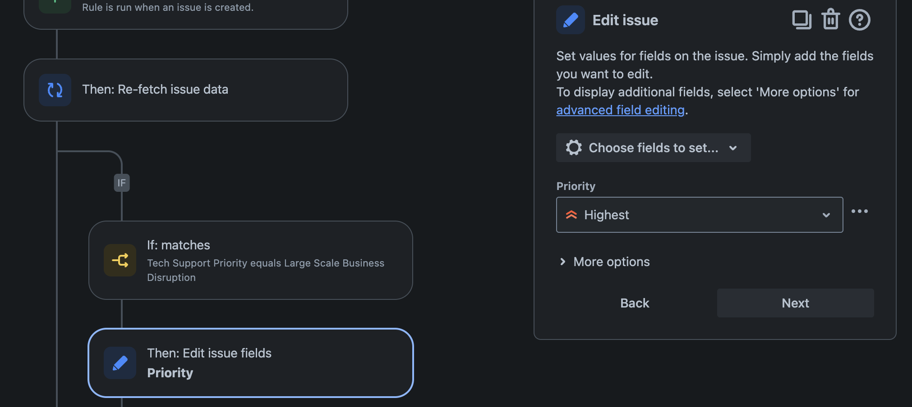Viewport: 912px width, 407px height.
Task: Open the advanced field editing link
Action: 620,110
